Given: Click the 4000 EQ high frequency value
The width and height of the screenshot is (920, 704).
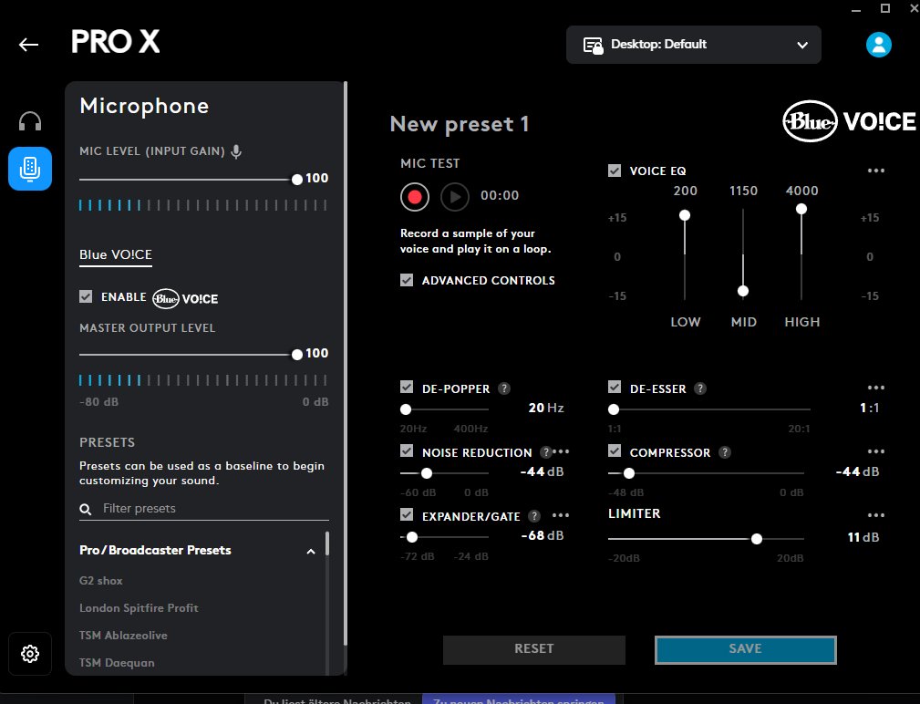Looking at the screenshot, I should click(x=801, y=191).
